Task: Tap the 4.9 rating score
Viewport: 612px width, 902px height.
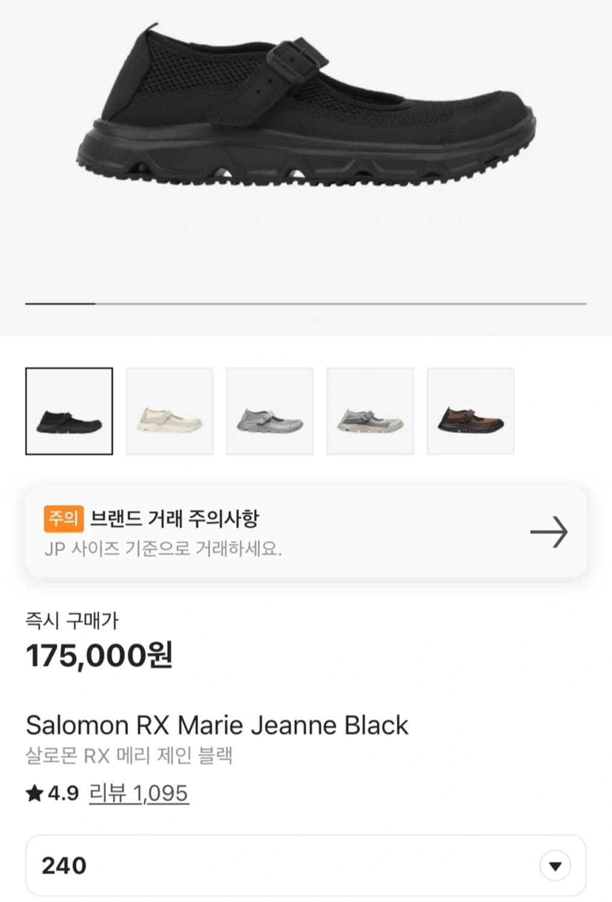Action: [63, 794]
